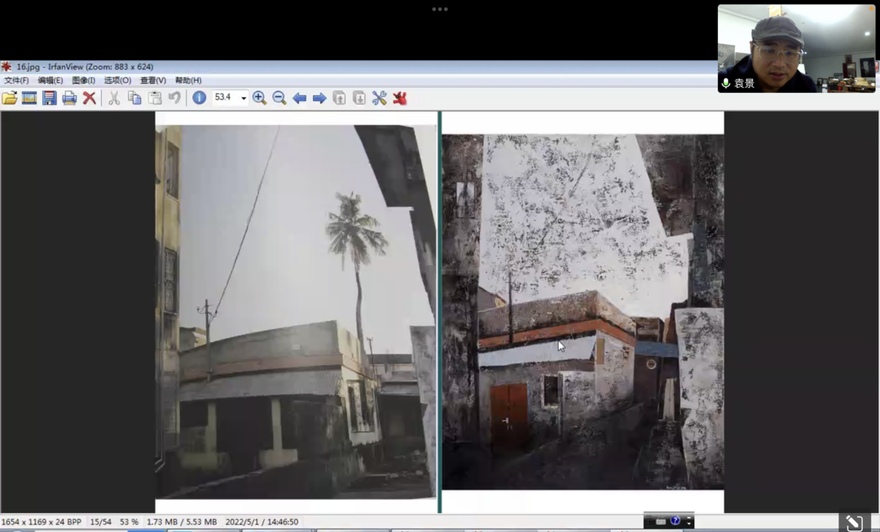This screenshot has width=880, height=532.
Task: Show image information with blue info icon
Action: [199, 98]
